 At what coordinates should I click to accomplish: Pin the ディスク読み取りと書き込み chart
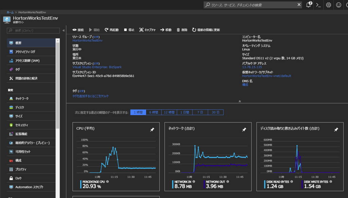click(x=336, y=129)
